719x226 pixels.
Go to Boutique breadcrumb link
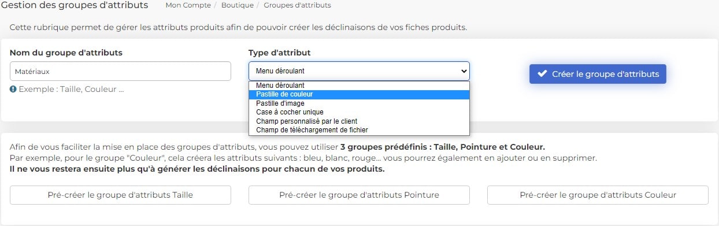(238, 5)
